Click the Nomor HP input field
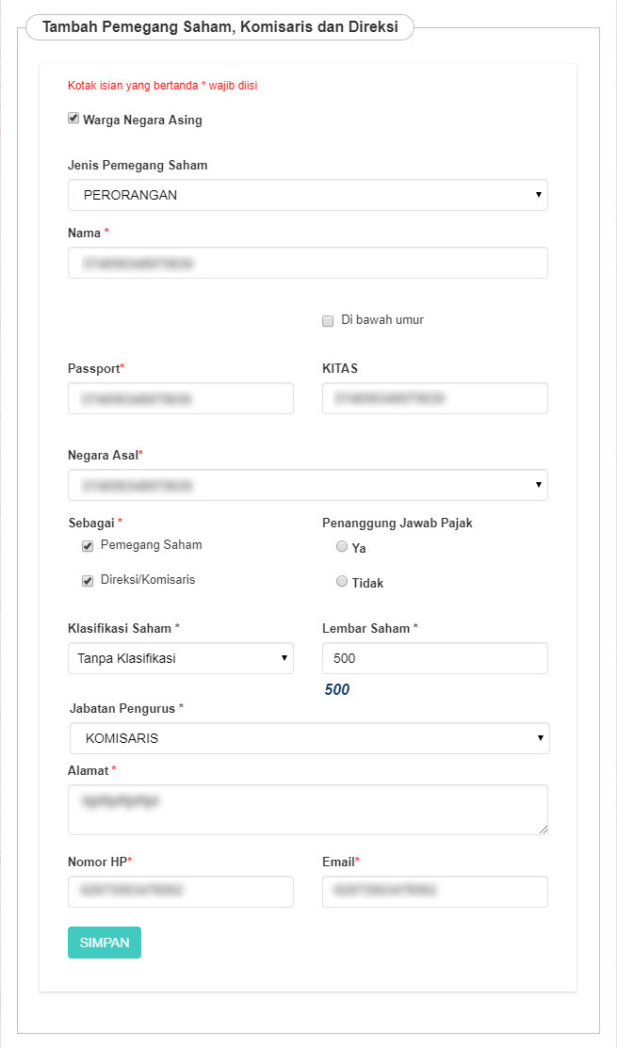 click(x=180, y=892)
